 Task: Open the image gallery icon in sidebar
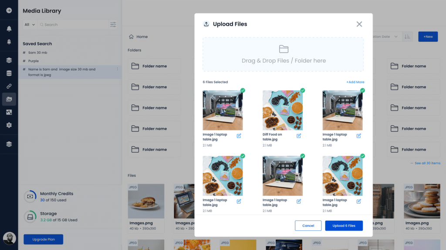(9, 112)
